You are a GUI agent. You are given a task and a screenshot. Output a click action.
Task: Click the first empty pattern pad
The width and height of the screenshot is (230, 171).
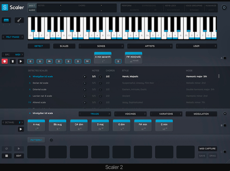tap(36, 152)
